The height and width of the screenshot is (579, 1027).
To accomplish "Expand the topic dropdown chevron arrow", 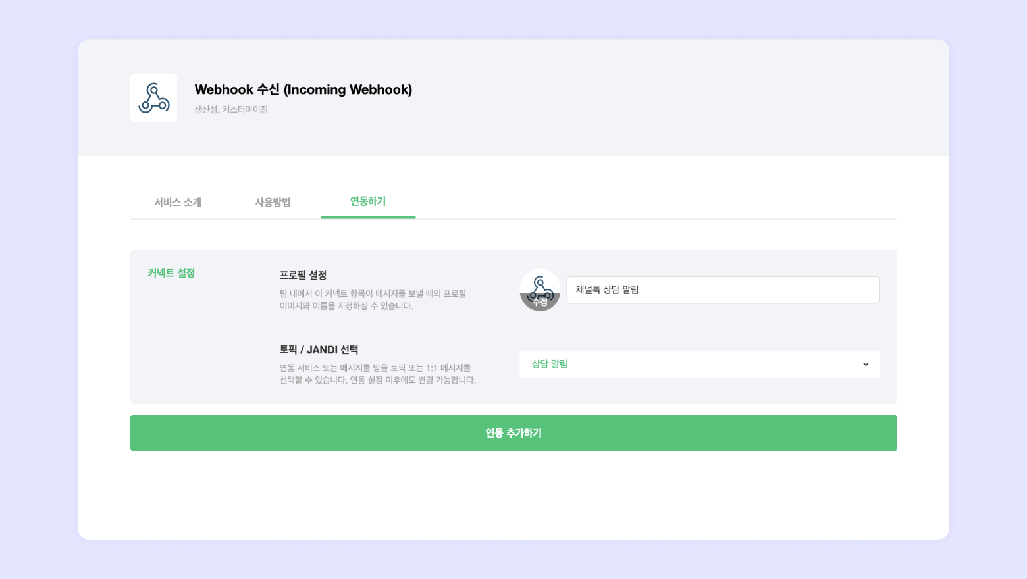I will tap(866, 364).
